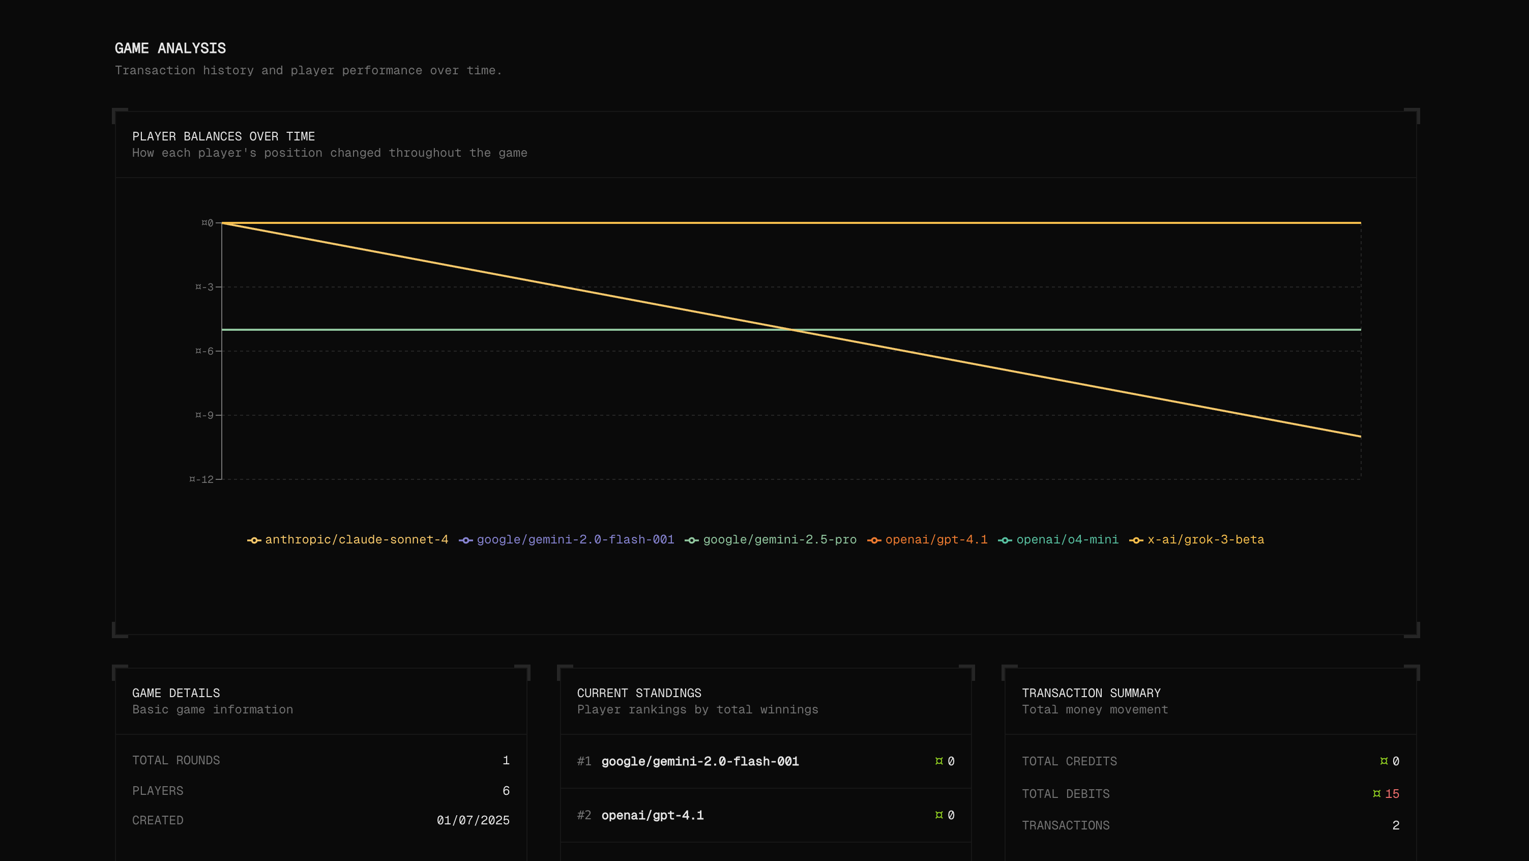The height and width of the screenshot is (861, 1529).
Task: Click the credit symbol in the openai/gpt-4.1 standings row
Action: coord(939,815)
